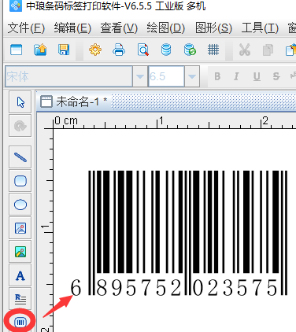The image size is (296, 332).
Task: Select the Text 'A' tool
Action: [20, 275]
